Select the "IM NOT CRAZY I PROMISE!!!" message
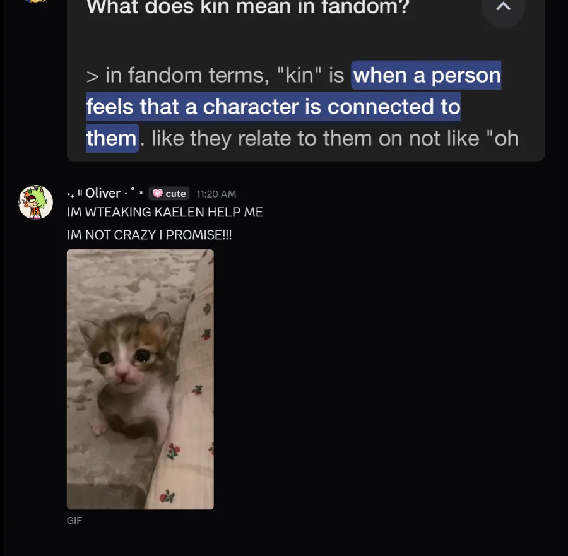Viewport: 568px width, 556px height. click(x=149, y=235)
